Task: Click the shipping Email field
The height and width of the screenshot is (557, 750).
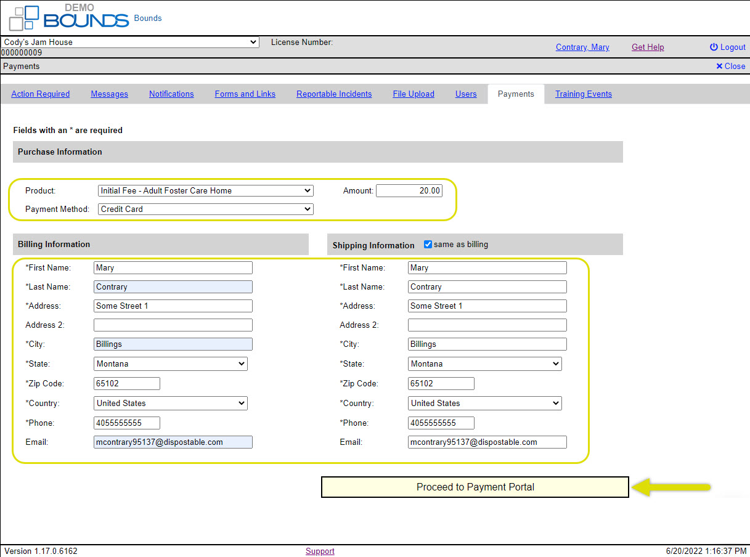Action: pos(487,442)
